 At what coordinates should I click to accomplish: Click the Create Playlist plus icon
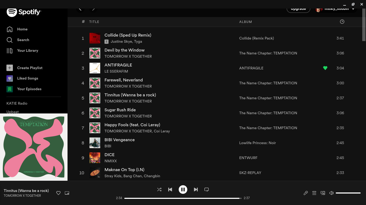(x=10, y=68)
